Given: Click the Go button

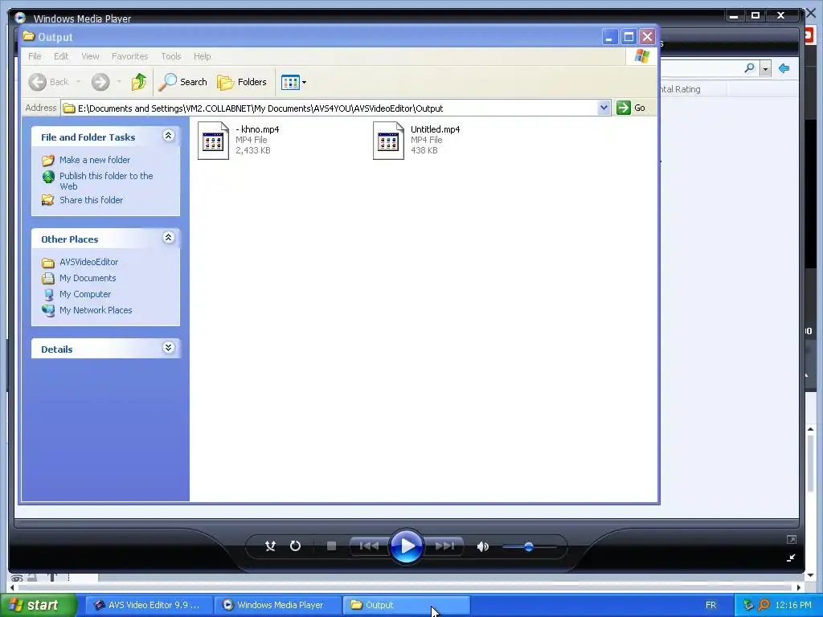Looking at the screenshot, I should coord(631,108).
